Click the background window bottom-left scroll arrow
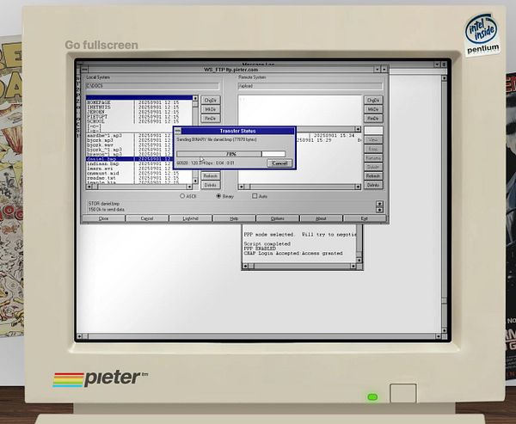 pyautogui.click(x=79, y=336)
